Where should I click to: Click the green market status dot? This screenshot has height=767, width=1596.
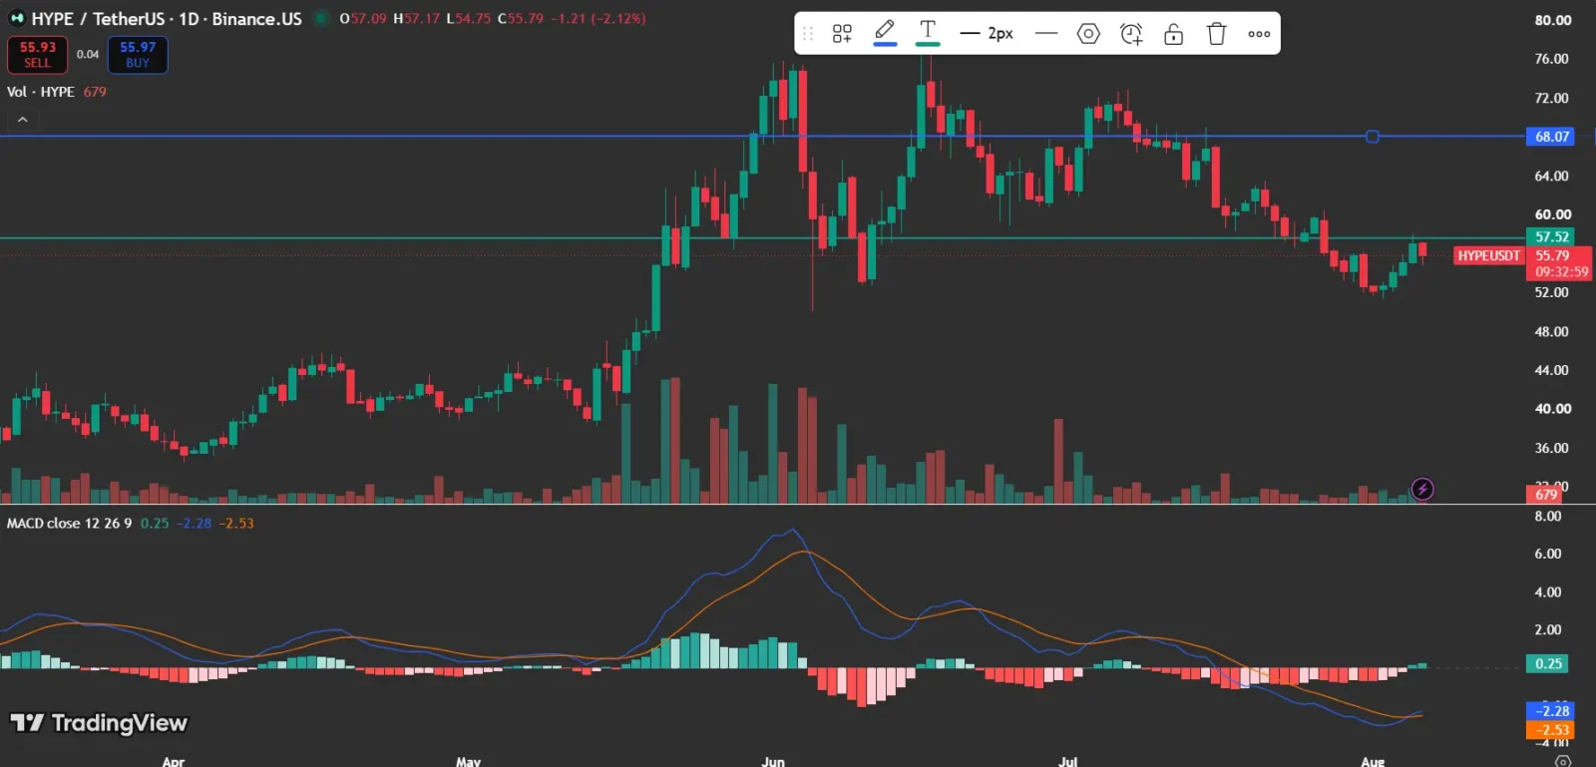(319, 18)
